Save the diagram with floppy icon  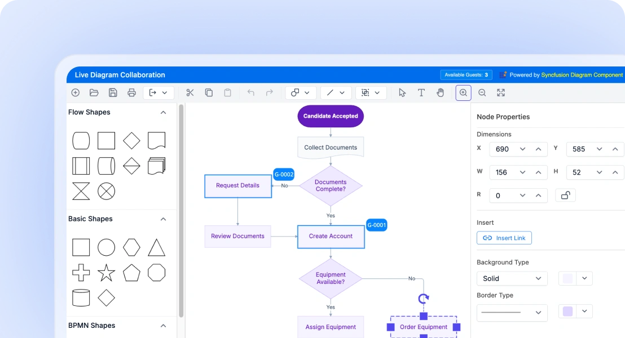pos(113,93)
